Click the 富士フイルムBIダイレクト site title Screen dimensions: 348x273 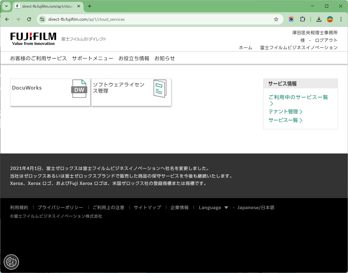pyautogui.click(x=84, y=39)
